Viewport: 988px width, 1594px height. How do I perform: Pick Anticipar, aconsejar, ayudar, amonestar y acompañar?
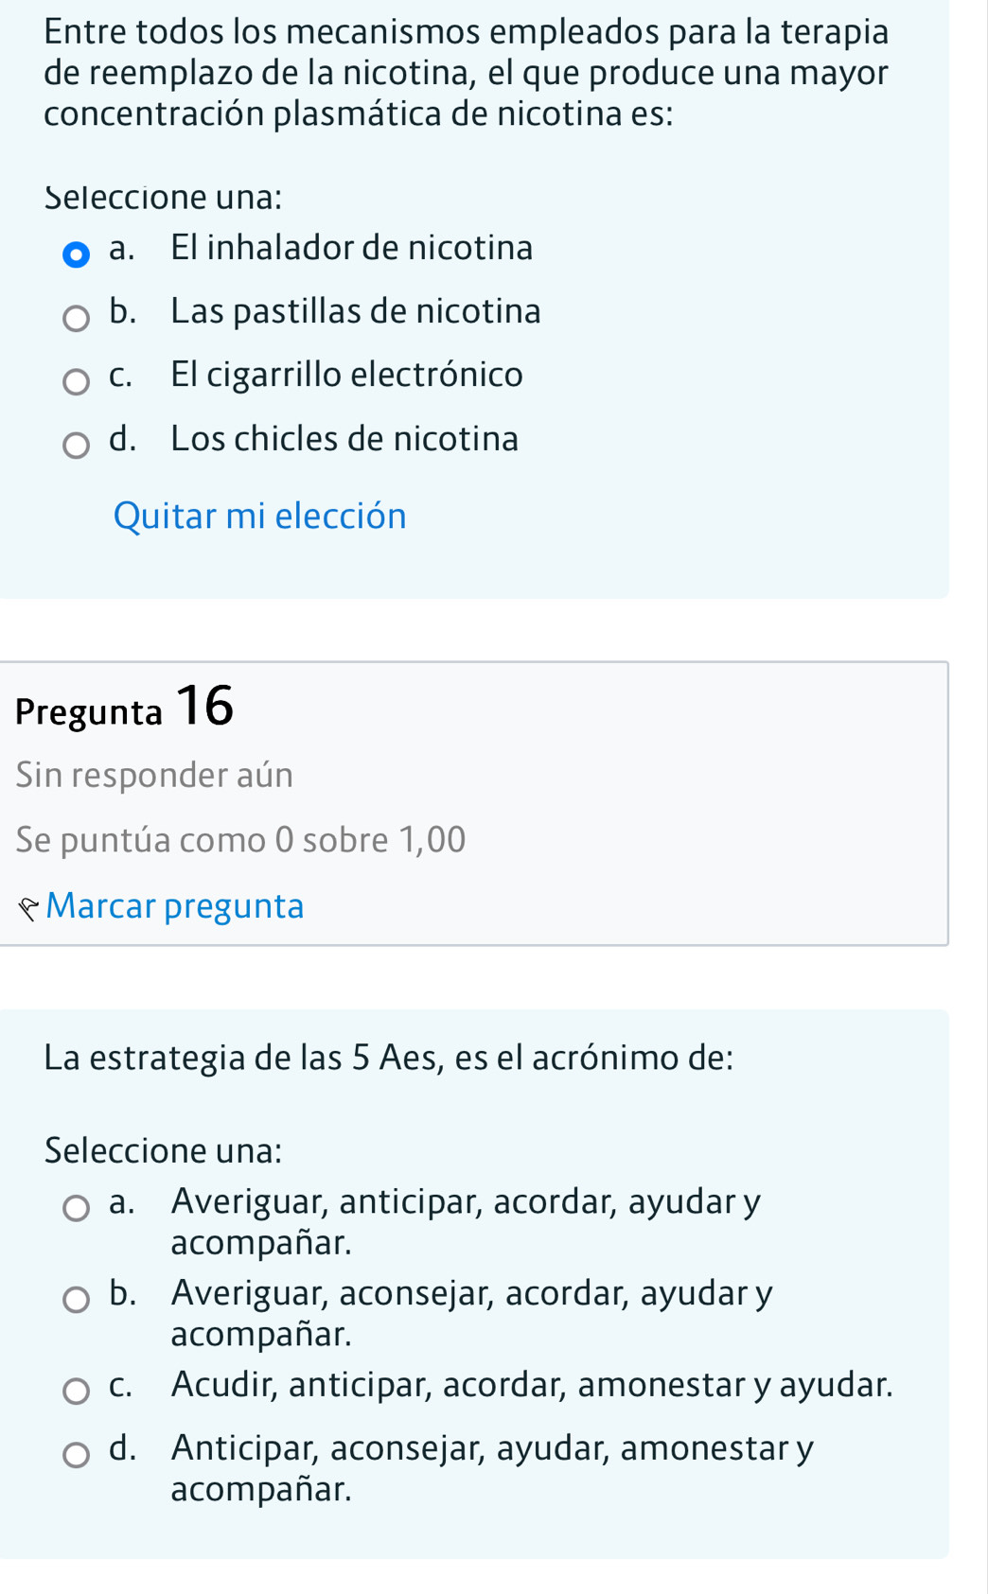coord(76,1455)
